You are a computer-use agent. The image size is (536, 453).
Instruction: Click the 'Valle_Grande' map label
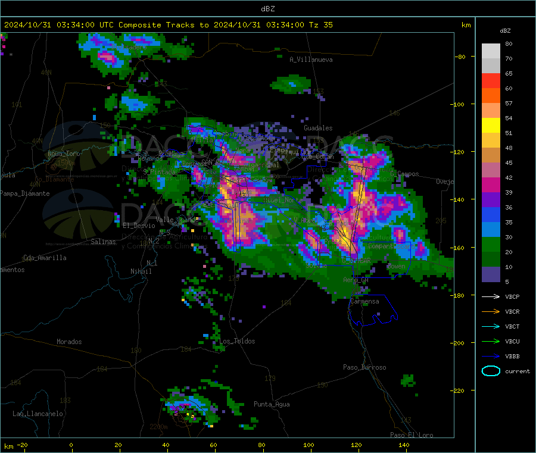coord(177,220)
